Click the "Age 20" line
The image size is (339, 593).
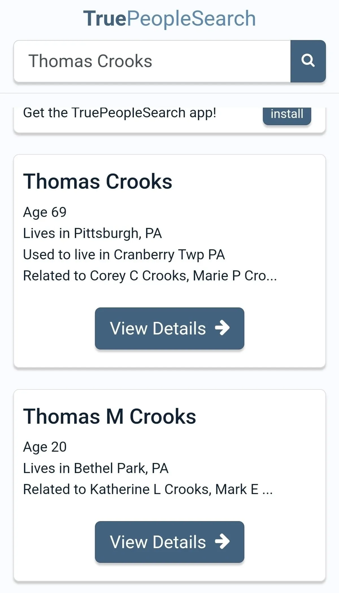click(45, 447)
